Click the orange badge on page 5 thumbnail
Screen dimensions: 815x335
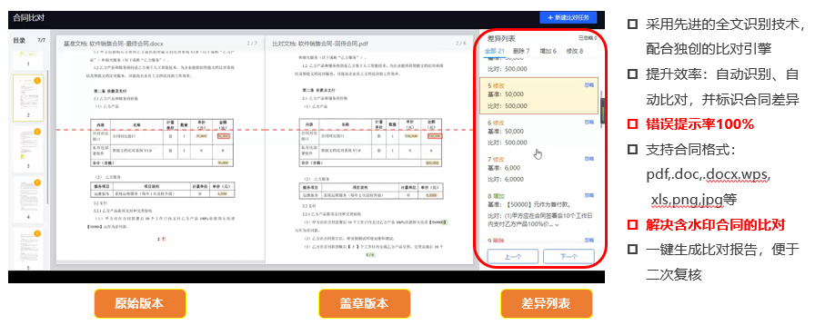37,233
